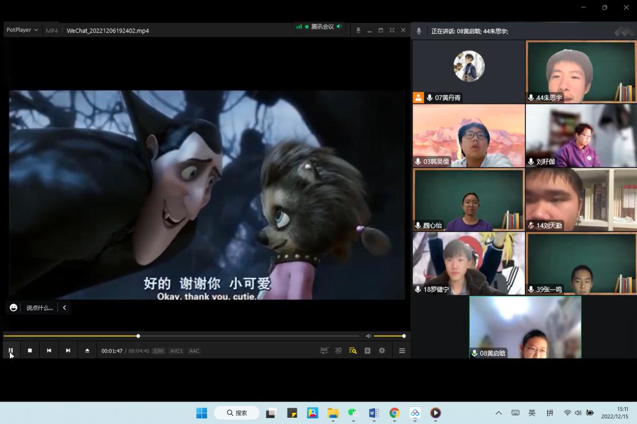The width and height of the screenshot is (637, 424).
Task: Stop video playback
Action: pos(30,351)
